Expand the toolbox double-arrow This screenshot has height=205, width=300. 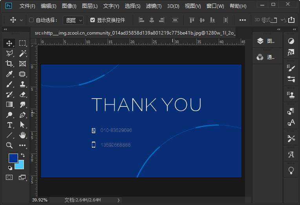[5, 29]
